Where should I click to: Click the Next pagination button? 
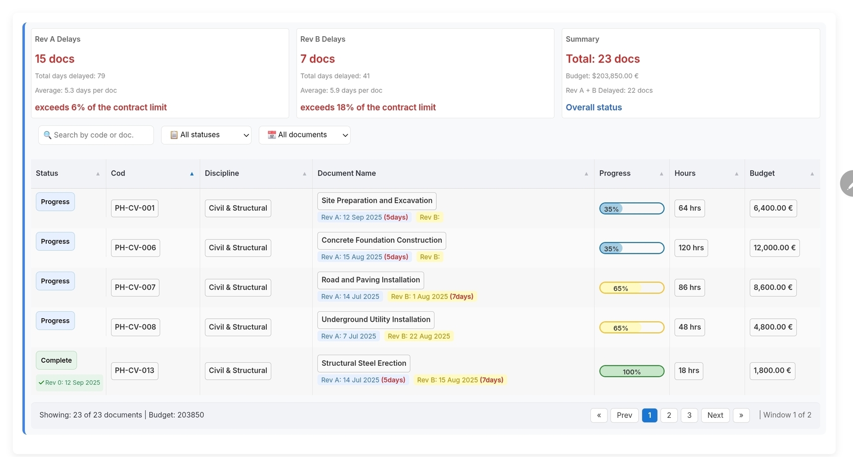(x=715, y=415)
